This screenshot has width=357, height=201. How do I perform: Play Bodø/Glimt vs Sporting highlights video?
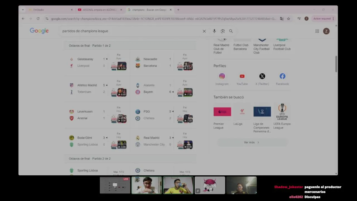pyautogui.click(x=119, y=145)
